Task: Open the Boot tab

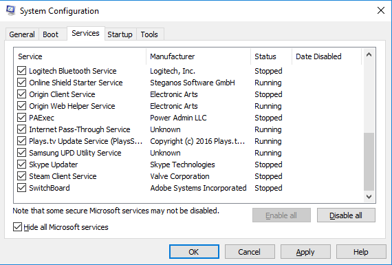Action: click(50, 34)
